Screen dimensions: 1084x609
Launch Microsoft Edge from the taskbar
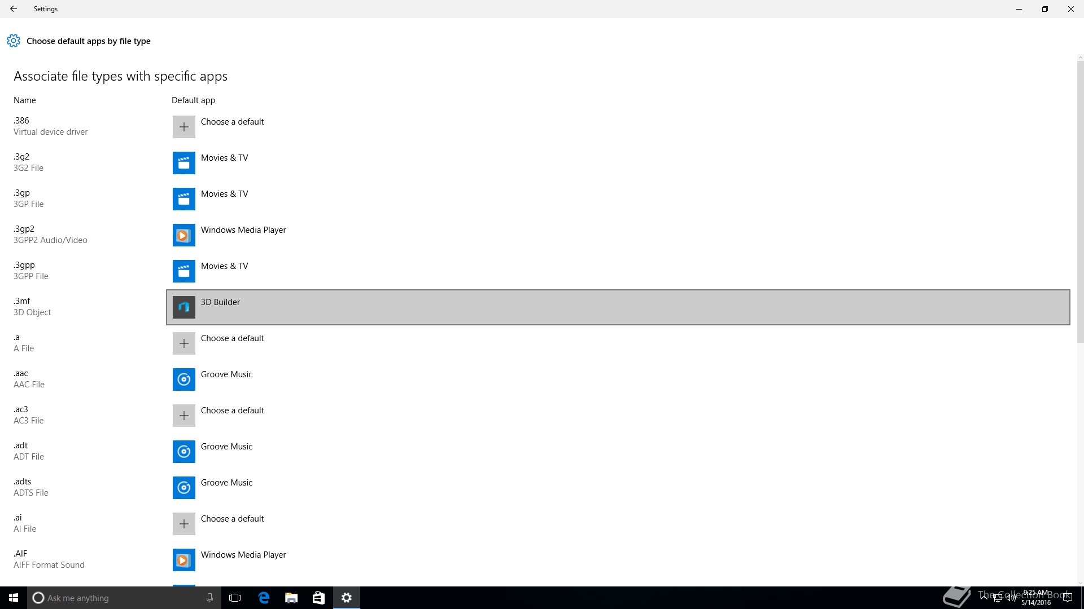[x=264, y=598]
